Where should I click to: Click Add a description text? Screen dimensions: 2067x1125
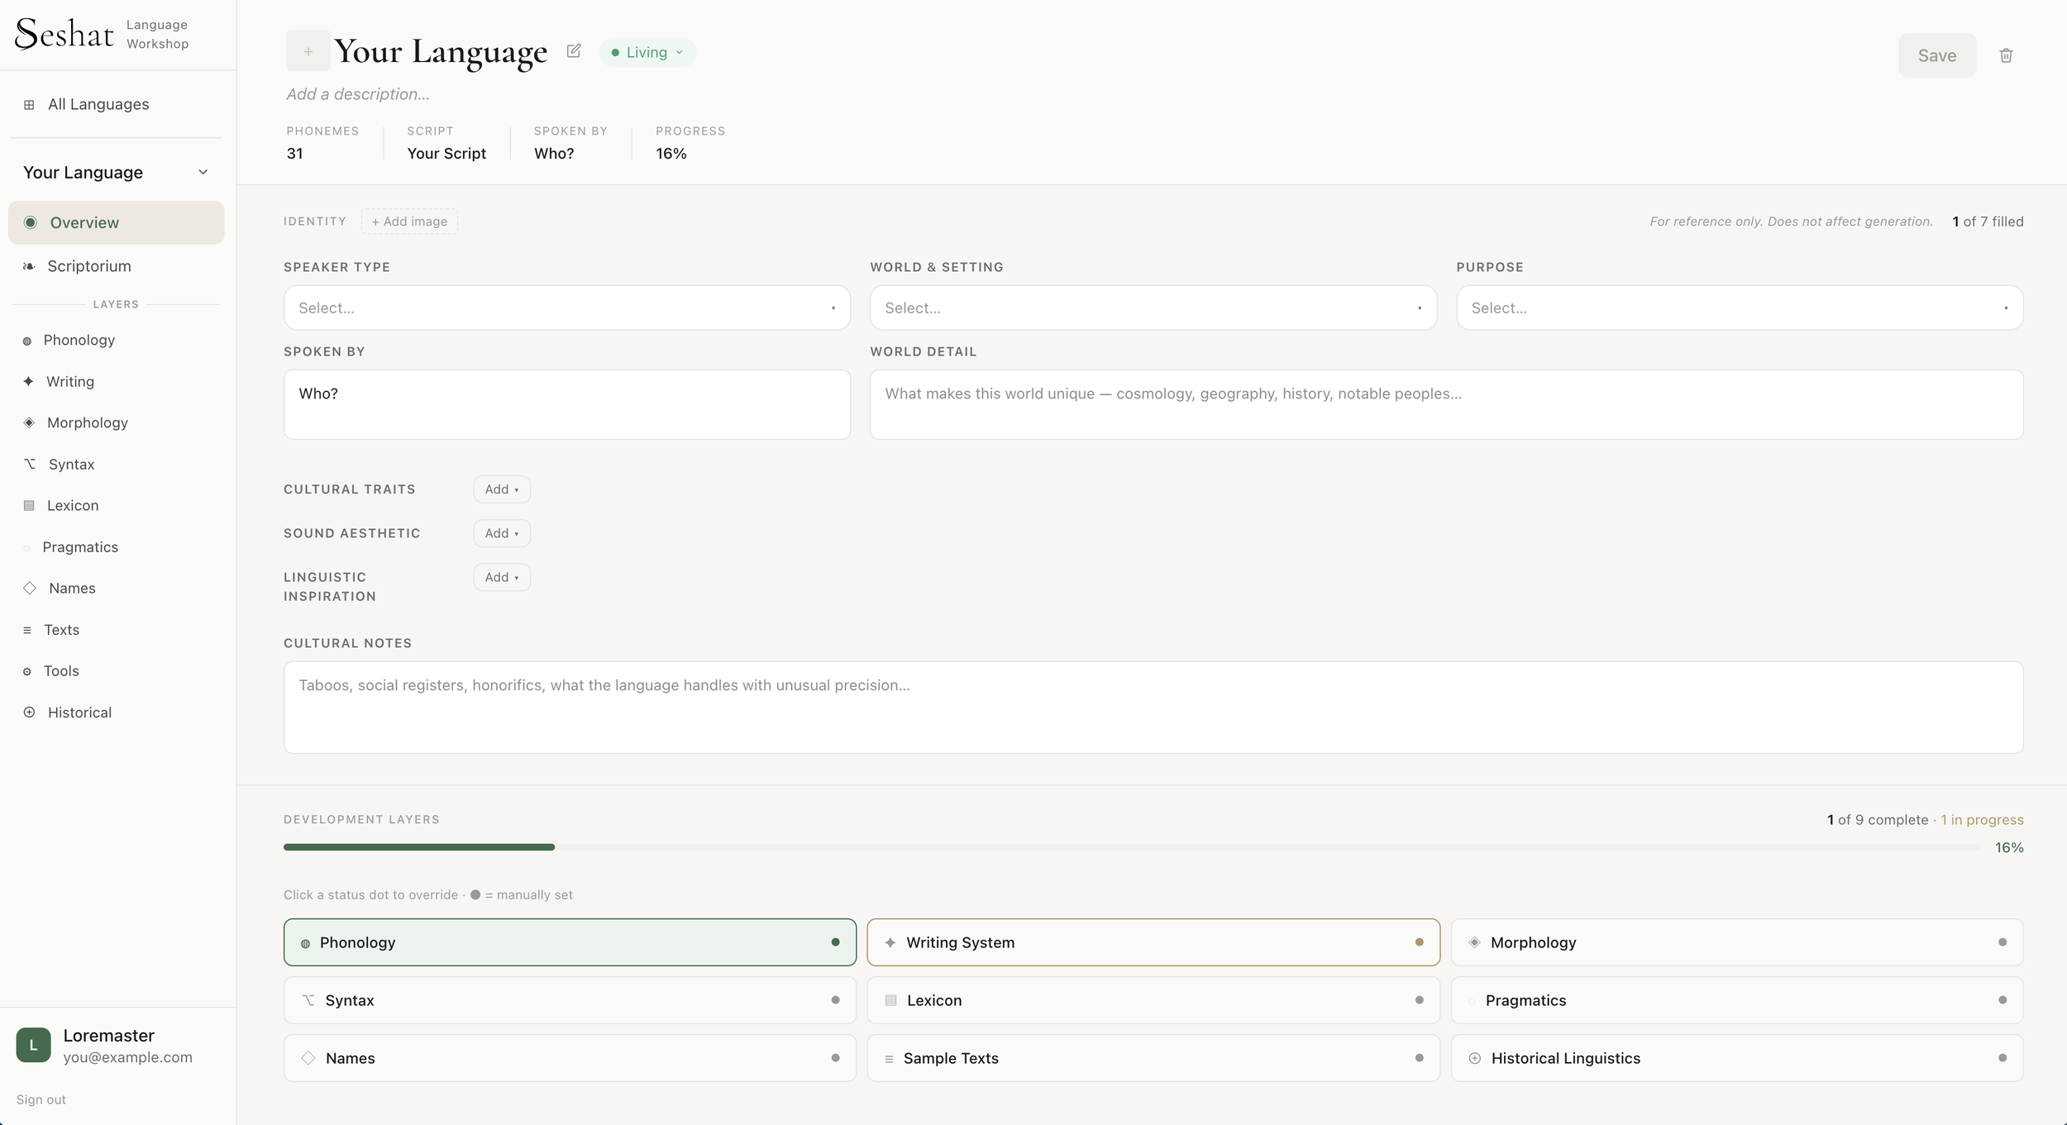pos(358,94)
